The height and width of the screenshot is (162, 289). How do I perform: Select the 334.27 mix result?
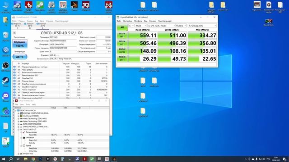tap(202, 35)
